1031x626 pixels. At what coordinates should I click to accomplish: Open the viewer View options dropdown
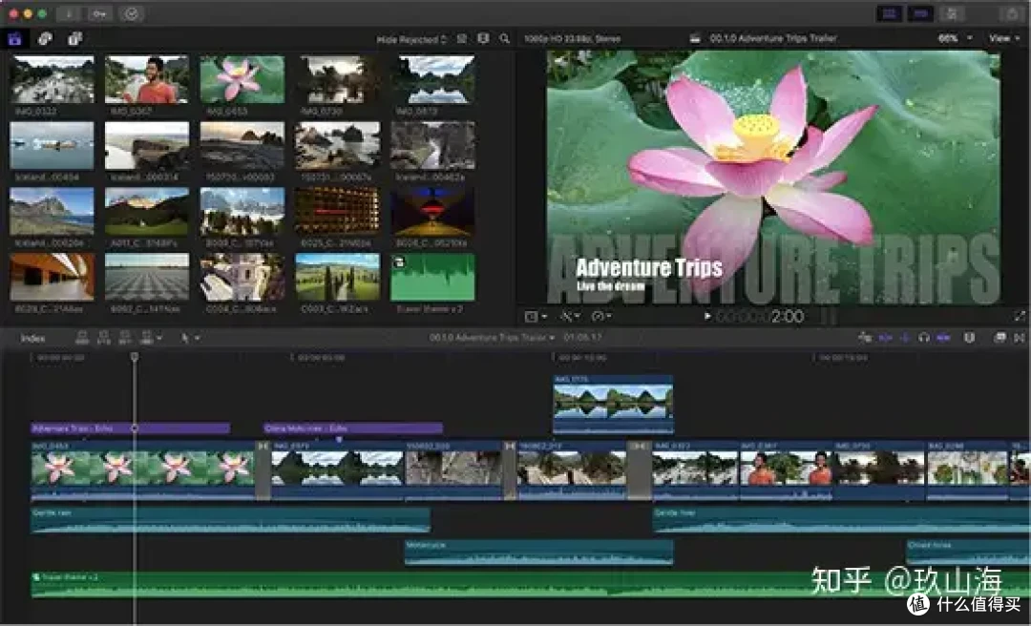point(1001,39)
